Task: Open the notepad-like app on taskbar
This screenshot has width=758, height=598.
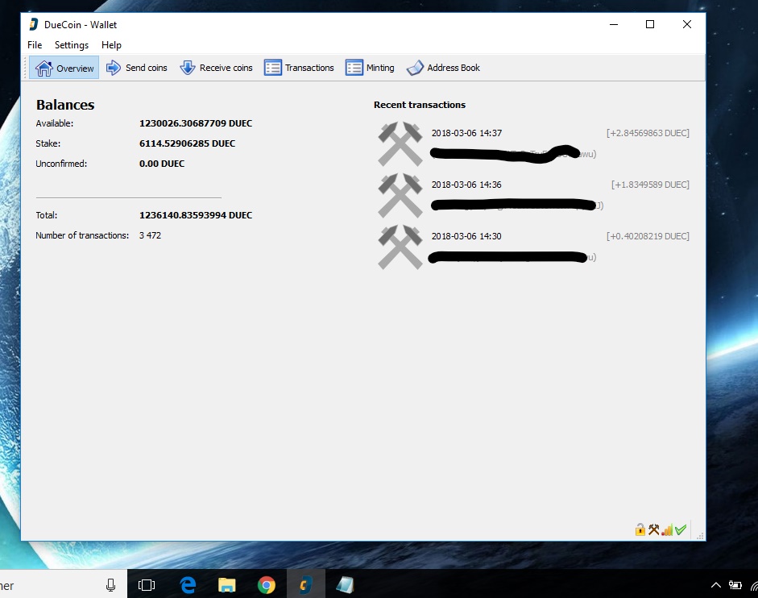Action: (345, 585)
